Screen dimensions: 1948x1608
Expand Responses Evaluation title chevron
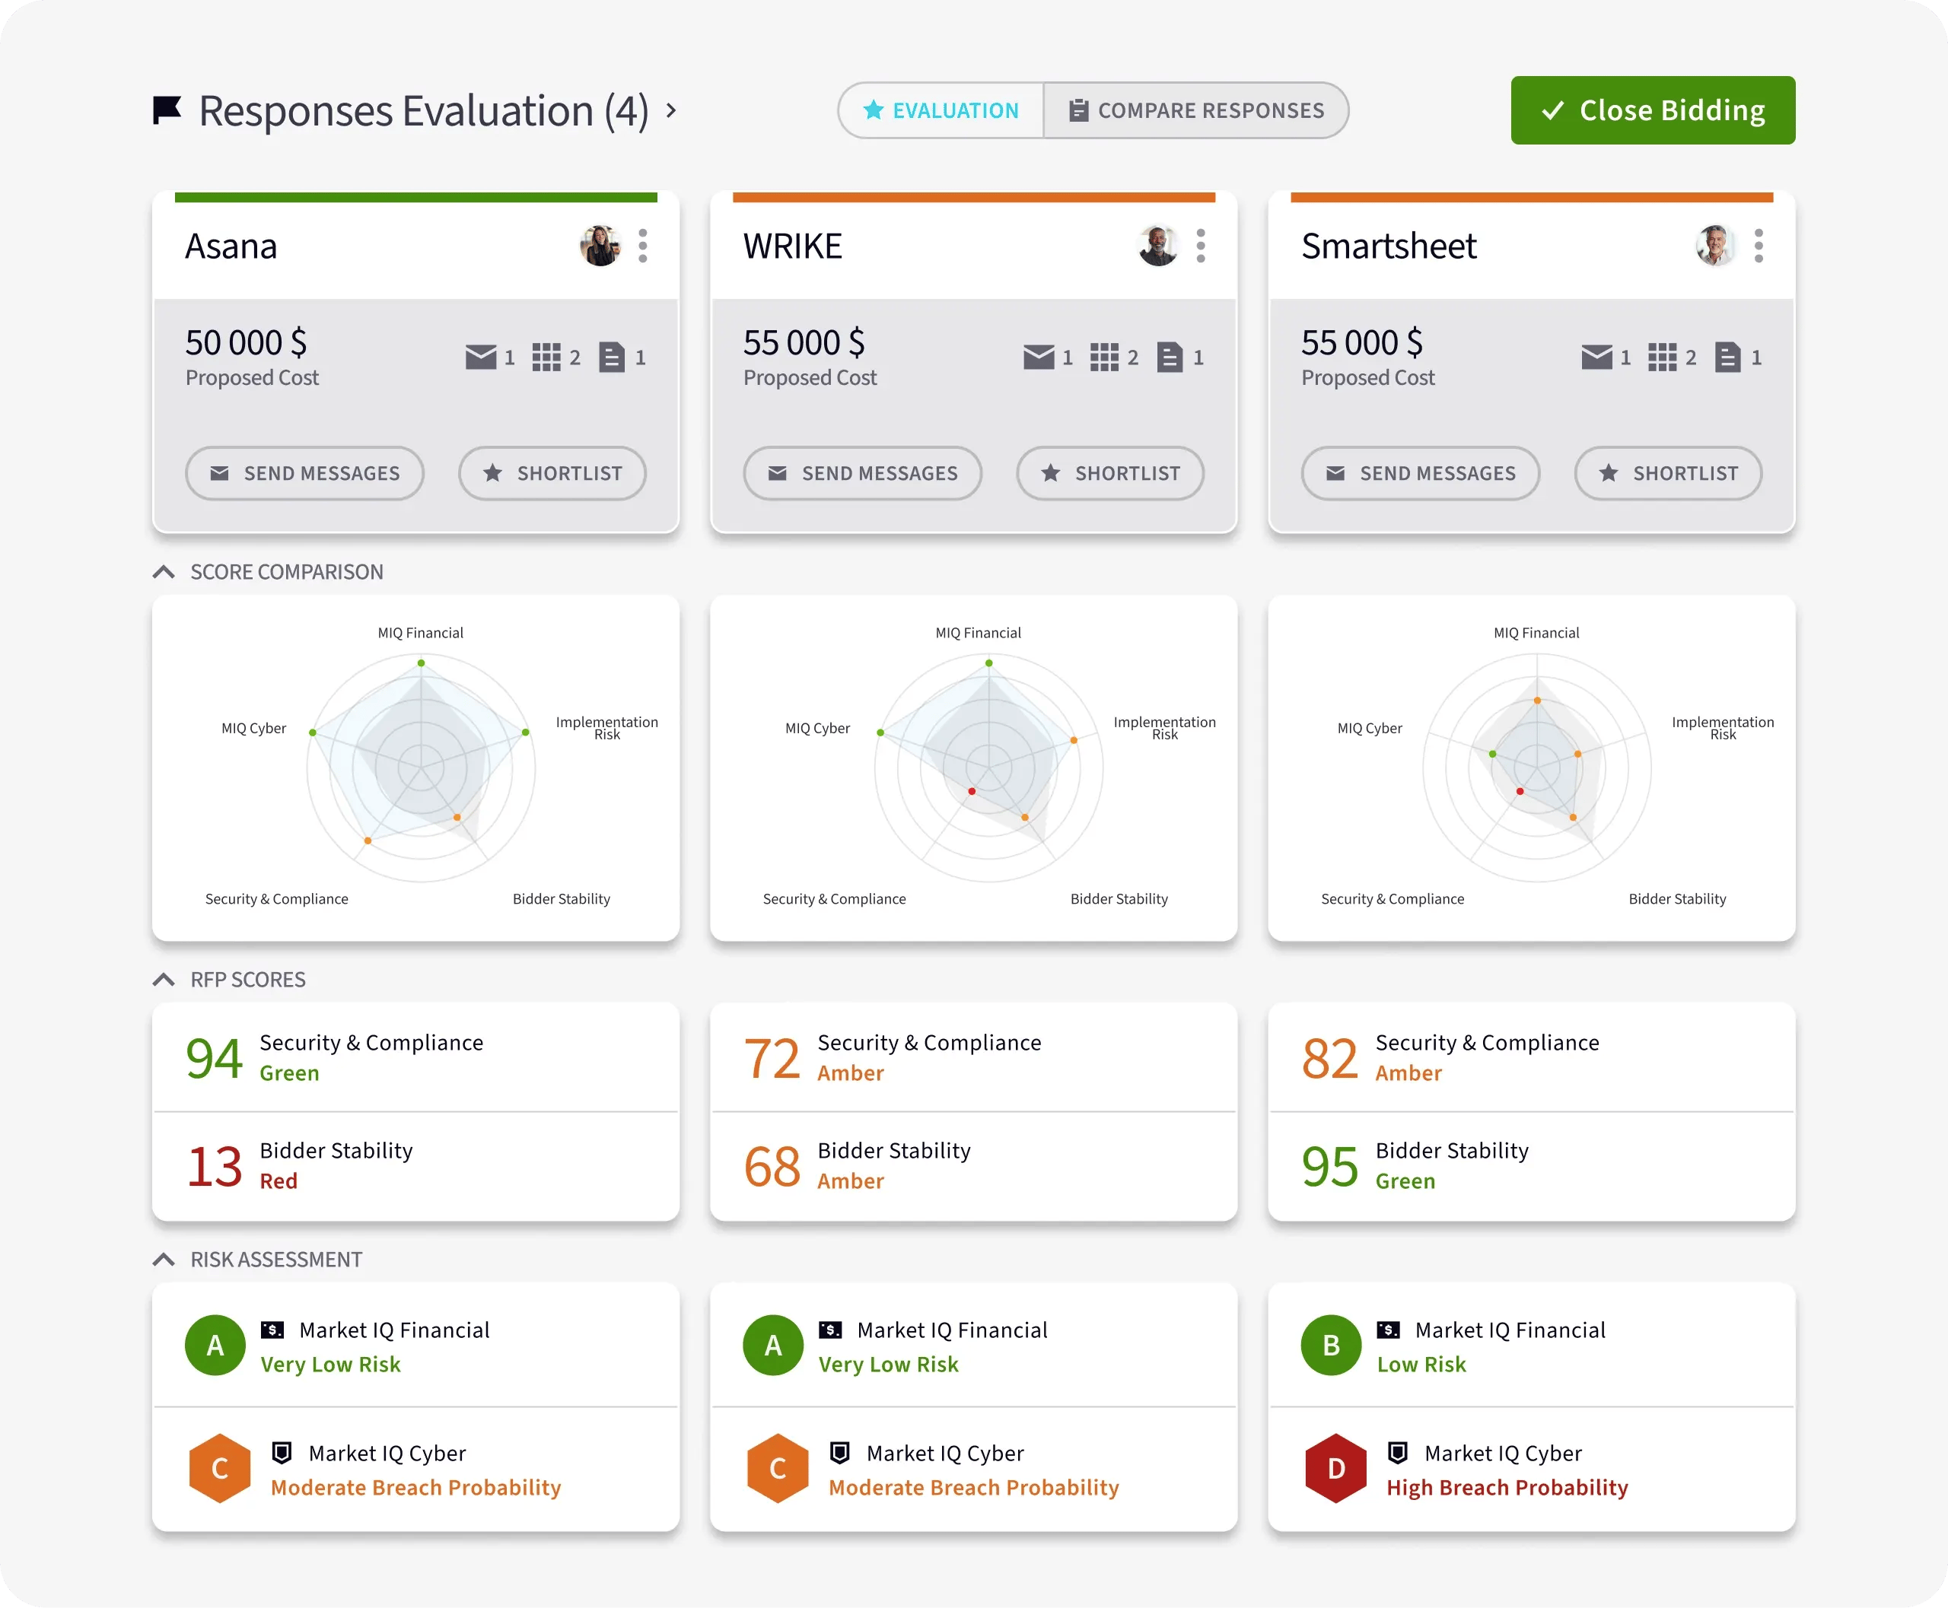pos(671,111)
